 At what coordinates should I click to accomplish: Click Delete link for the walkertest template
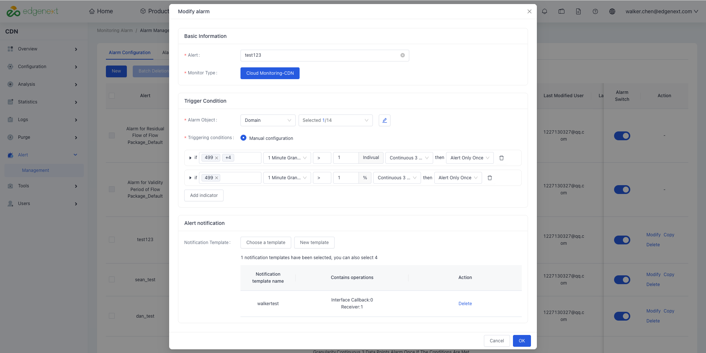click(465, 304)
